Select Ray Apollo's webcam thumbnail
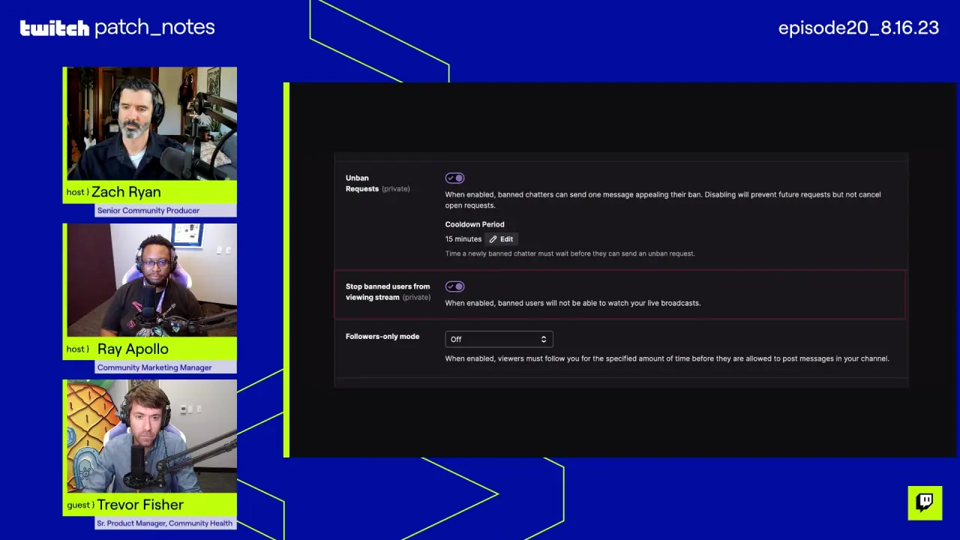 (149, 280)
